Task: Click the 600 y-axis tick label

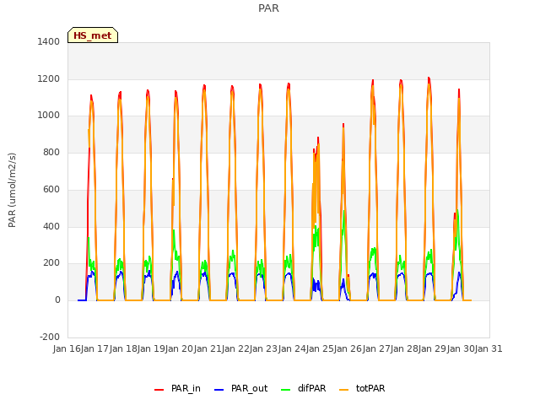Action: pyautogui.click(x=51, y=189)
